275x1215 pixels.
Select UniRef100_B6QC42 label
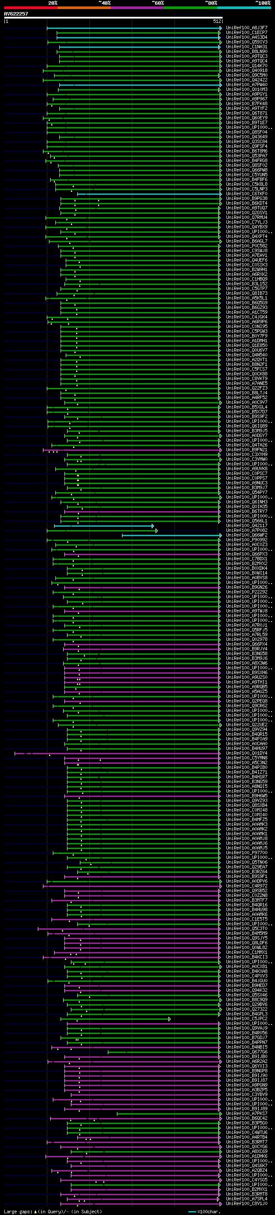(x=247, y=1119)
